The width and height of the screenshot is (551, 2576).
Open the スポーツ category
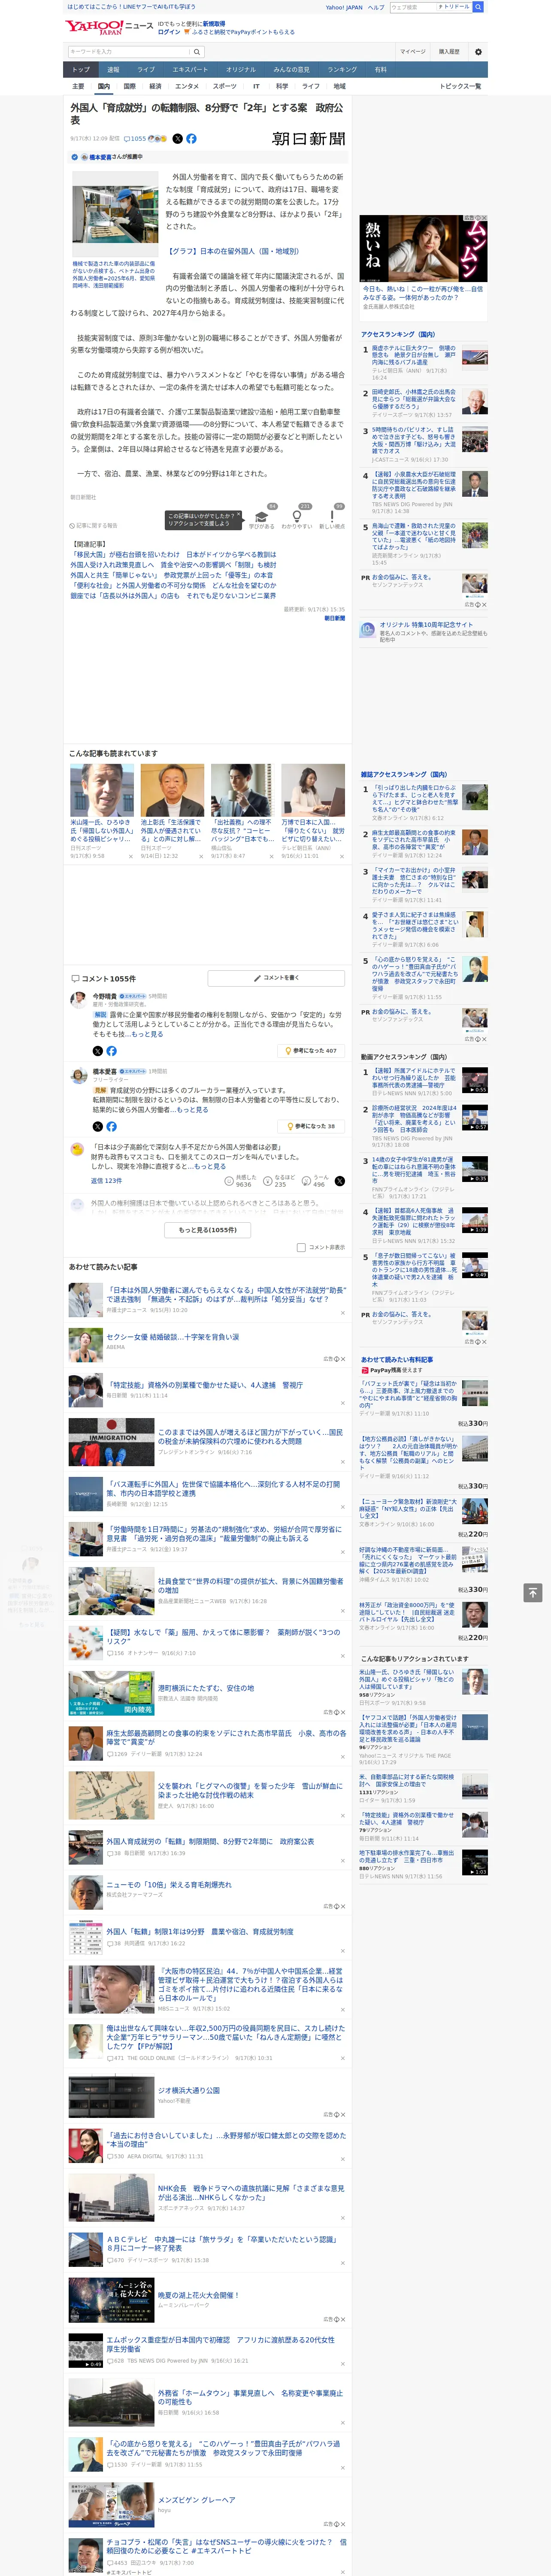click(x=225, y=87)
